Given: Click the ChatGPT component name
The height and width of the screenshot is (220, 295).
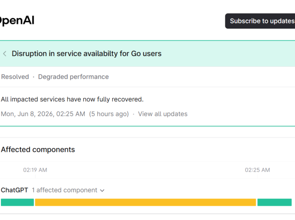Looking at the screenshot, I should click(14, 190).
